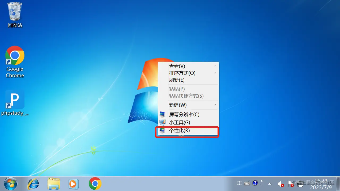Select 小工具(G) from context menu
The image size is (340, 191).
(x=188, y=122)
